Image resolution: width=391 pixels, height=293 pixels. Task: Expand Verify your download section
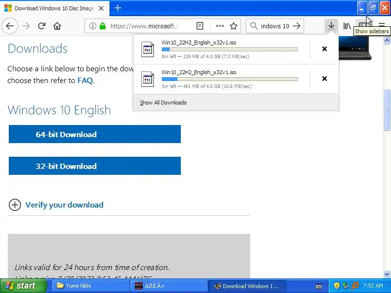[x=65, y=205]
